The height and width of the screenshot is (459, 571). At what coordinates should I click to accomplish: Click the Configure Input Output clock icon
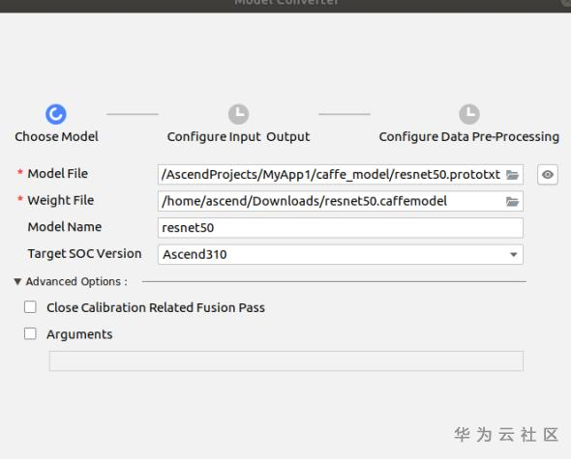[x=238, y=114]
